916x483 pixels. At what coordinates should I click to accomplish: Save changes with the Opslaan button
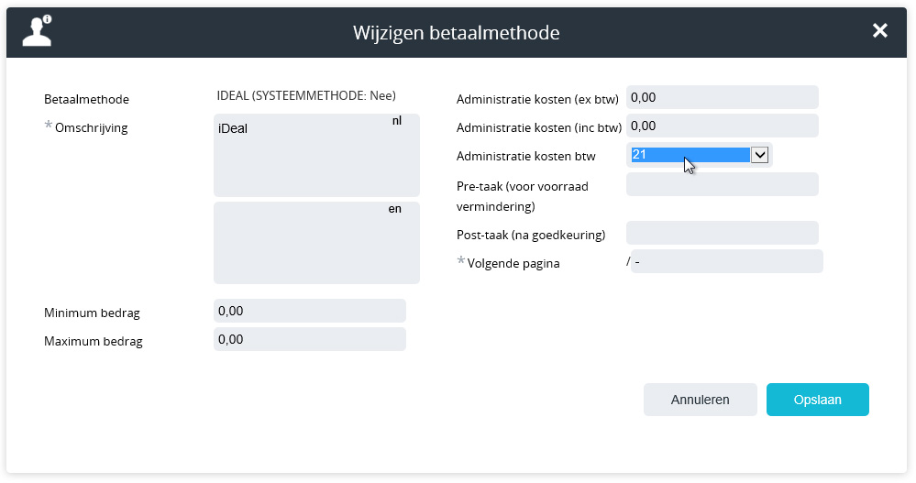pyautogui.click(x=817, y=400)
